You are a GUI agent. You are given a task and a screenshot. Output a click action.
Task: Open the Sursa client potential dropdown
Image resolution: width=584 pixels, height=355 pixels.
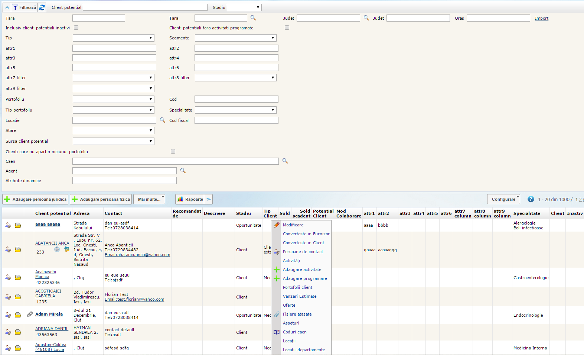click(113, 141)
